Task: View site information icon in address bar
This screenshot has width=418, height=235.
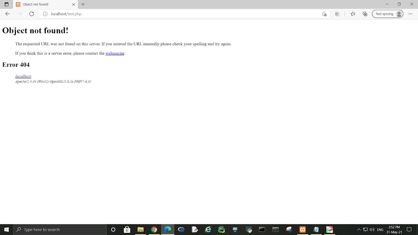Action: pyautogui.click(x=45, y=14)
